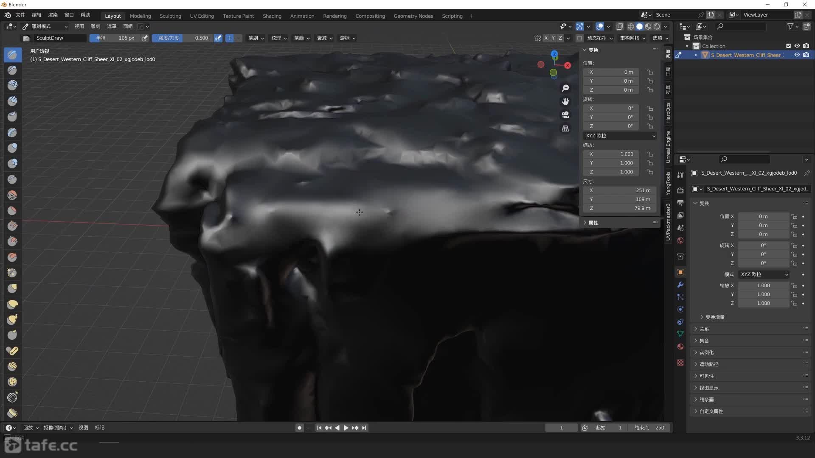The height and width of the screenshot is (458, 815).
Task: Enable the 动态拓扑 dyntopo checkbox
Action: tap(579, 38)
